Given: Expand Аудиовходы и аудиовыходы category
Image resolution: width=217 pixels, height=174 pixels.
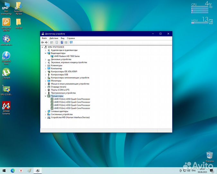Looking at the screenshot, I should coord(46,50).
